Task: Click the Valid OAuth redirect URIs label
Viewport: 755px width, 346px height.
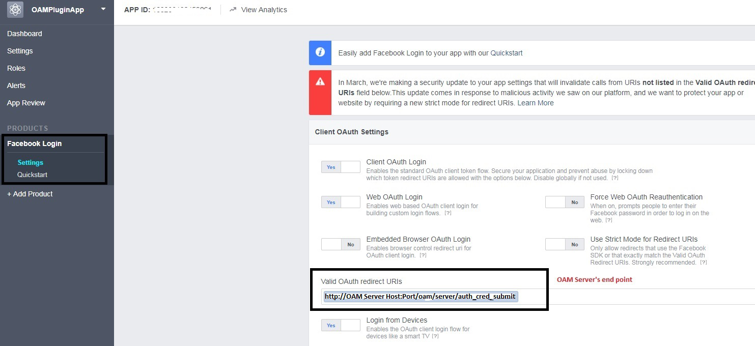Action: coord(361,281)
